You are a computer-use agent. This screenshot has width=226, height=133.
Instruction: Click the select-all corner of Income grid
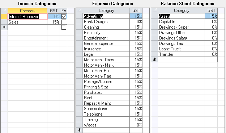pyautogui.click(x=4, y=11)
